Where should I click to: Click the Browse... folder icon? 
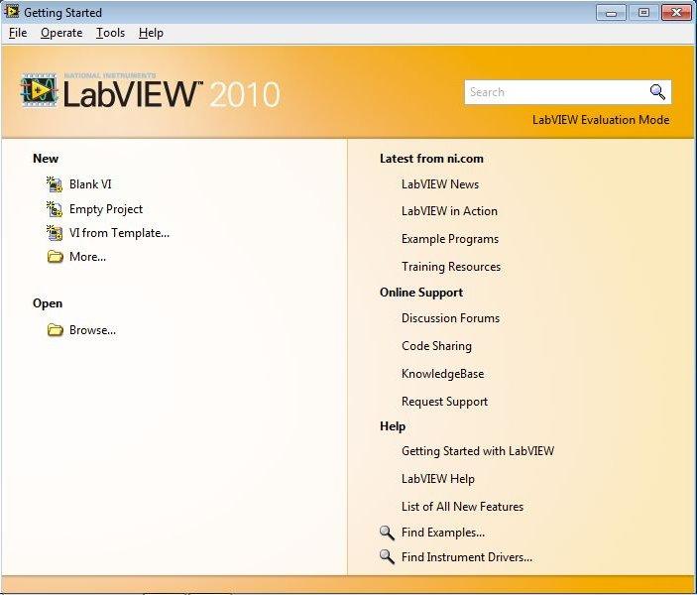click(x=56, y=330)
